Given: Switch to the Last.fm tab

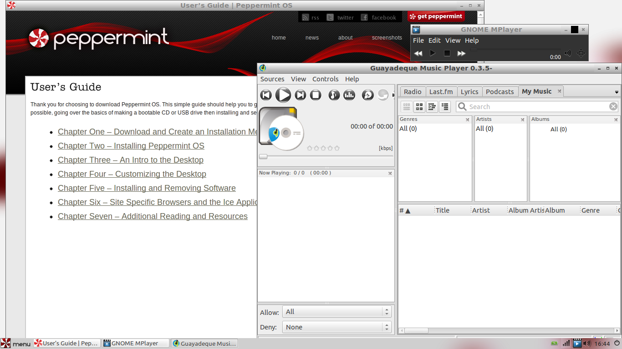Looking at the screenshot, I should (441, 91).
